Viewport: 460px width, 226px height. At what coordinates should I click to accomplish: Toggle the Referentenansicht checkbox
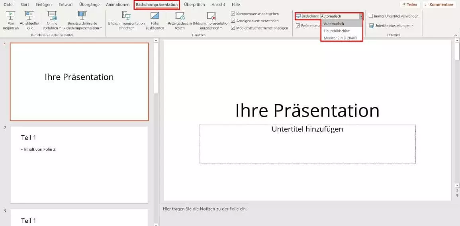(298, 25)
